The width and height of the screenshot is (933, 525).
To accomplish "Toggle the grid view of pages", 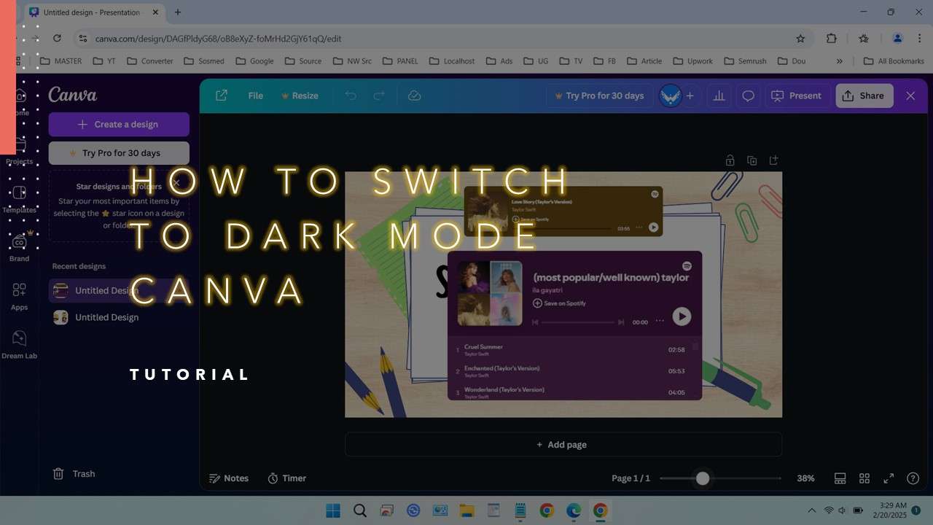I will click(864, 478).
